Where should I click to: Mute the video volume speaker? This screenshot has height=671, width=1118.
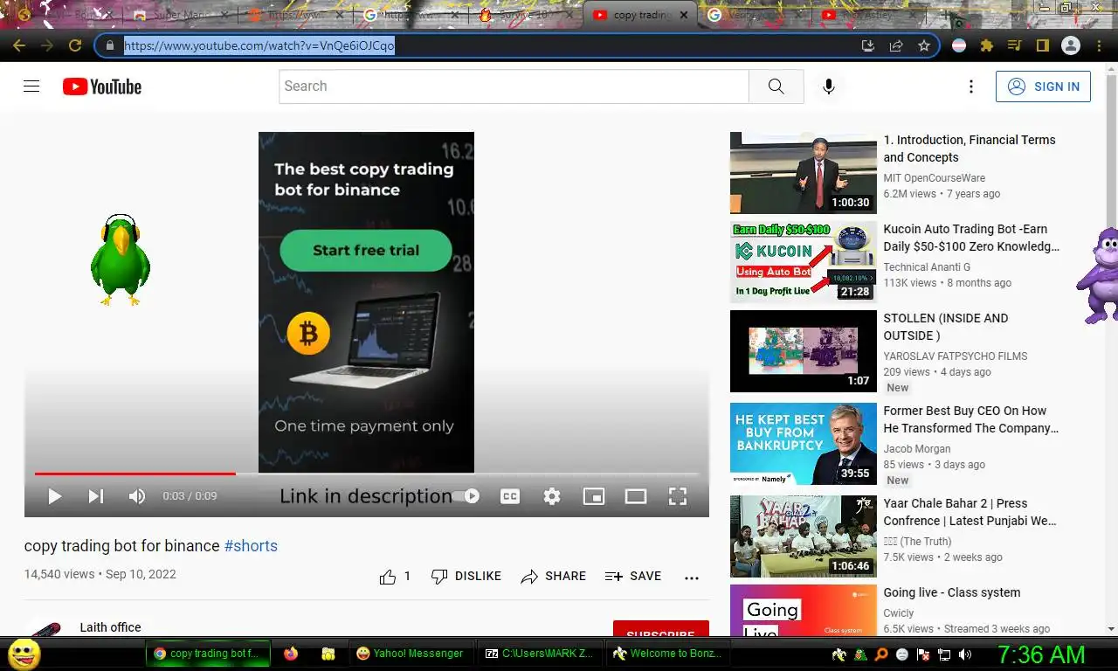click(x=137, y=496)
